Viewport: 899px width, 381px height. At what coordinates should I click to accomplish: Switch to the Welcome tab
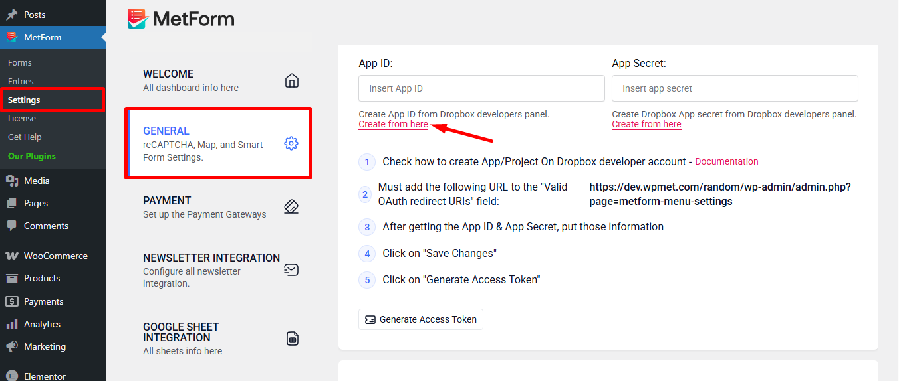pyautogui.click(x=218, y=80)
